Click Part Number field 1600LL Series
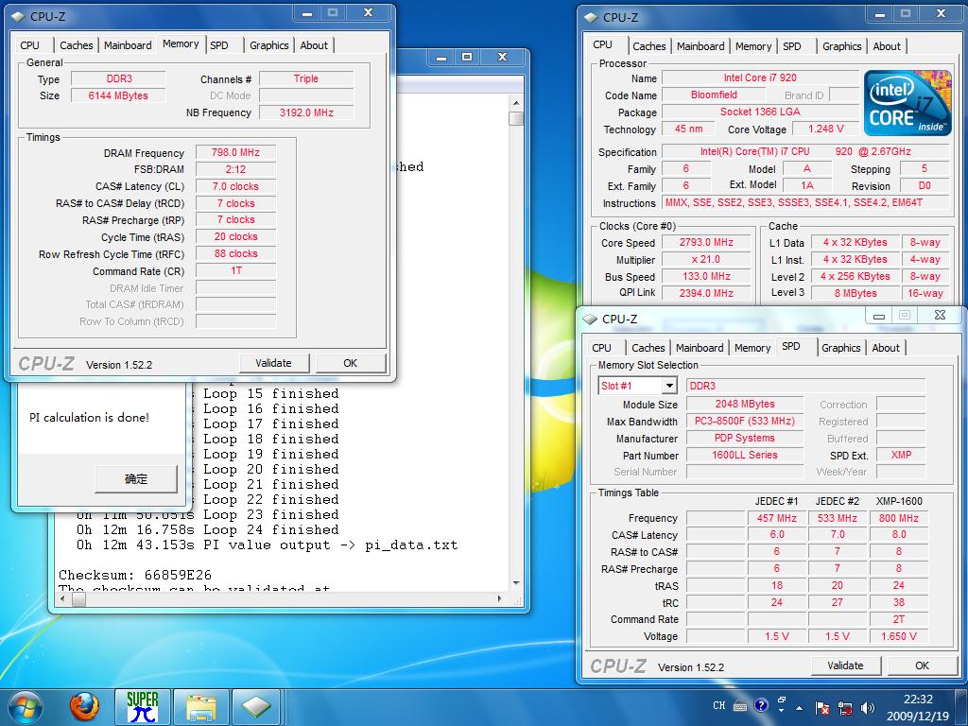Image resolution: width=968 pixels, height=726 pixels. pos(745,455)
